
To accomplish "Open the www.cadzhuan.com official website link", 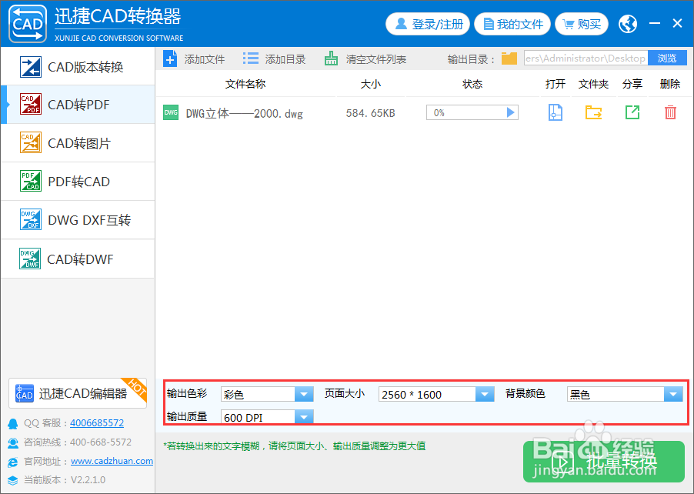I will (x=112, y=461).
